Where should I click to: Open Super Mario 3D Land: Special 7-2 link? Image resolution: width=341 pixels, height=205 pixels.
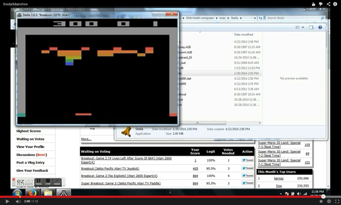pyautogui.click(x=279, y=153)
